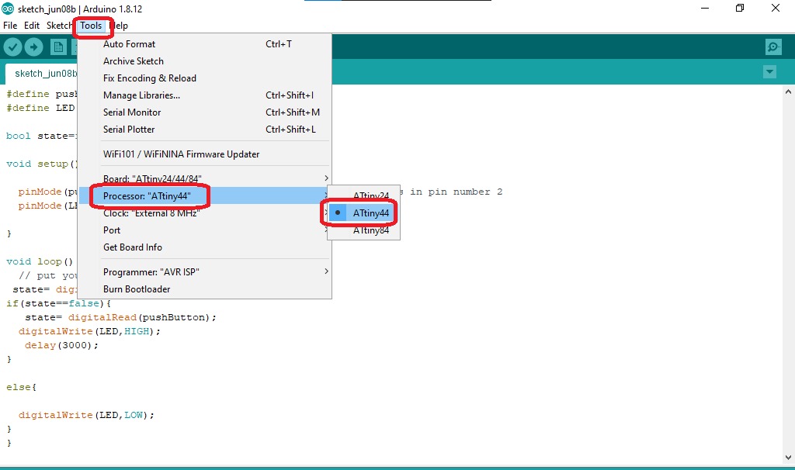Click the Upload arrow toolbar icon

pyautogui.click(x=33, y=47)
